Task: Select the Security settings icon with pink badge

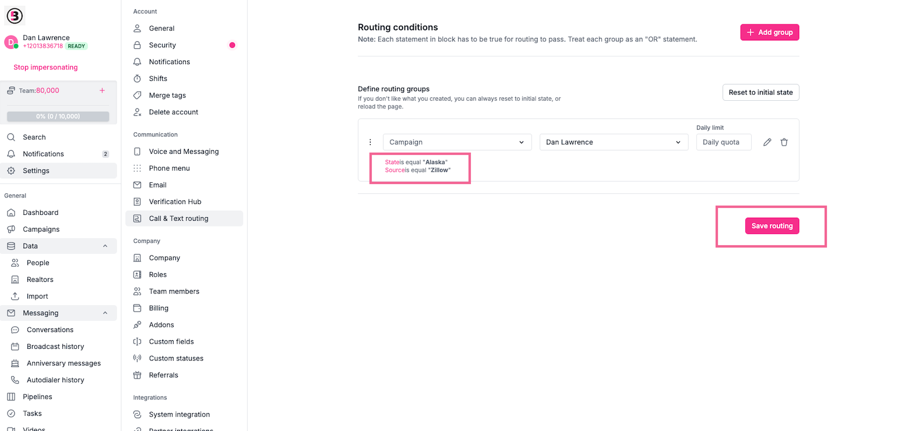Action: (x=136, y=45)
